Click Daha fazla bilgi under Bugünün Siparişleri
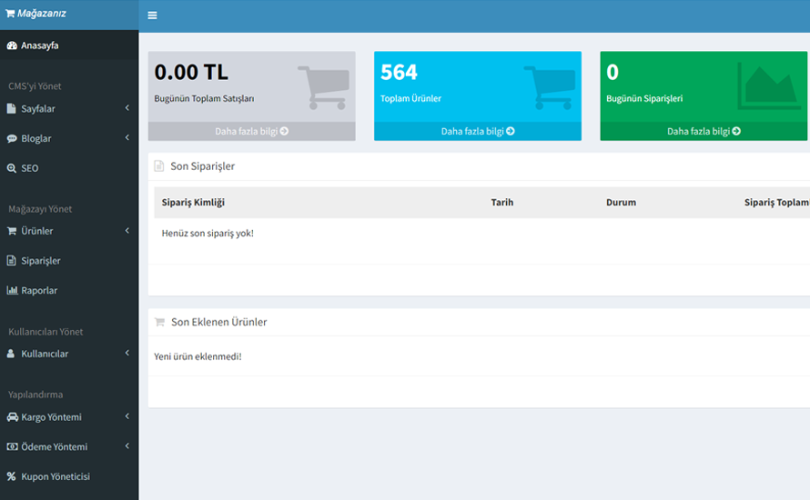The image size is (810, 500). (x=704, y=132)
